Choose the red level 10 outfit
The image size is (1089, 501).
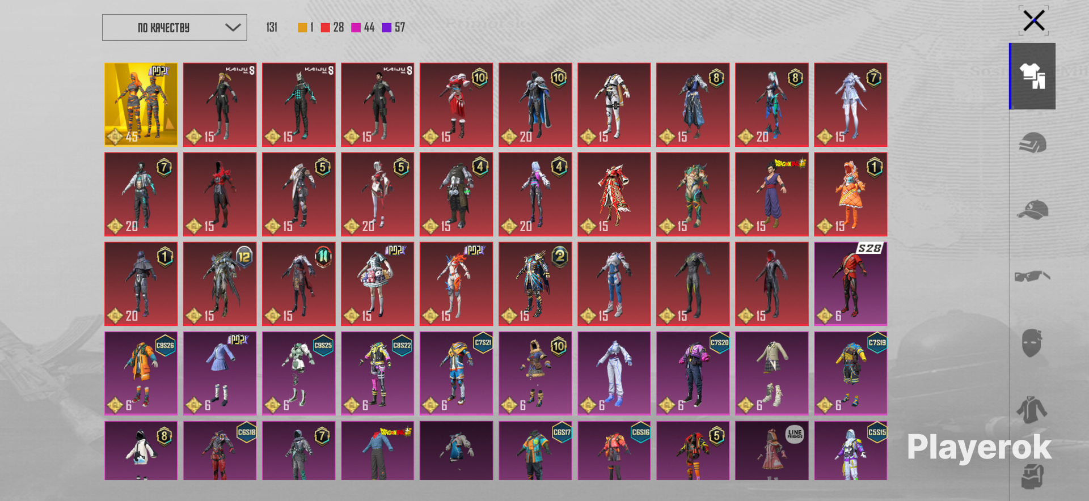(457, 105)
